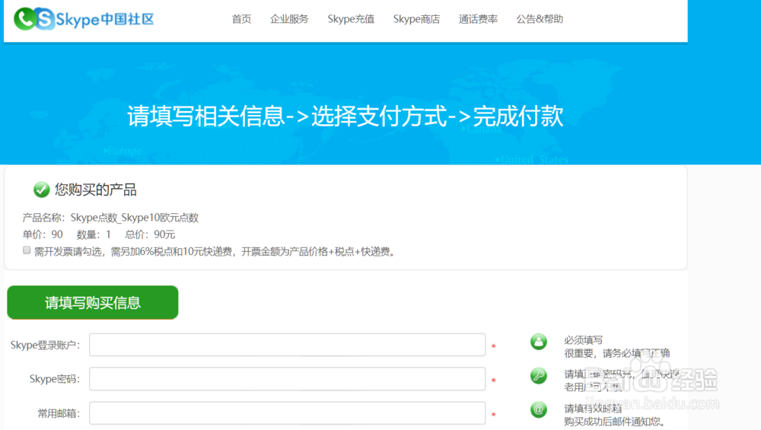Click the Skype密码 field label

tap(54, 379)
